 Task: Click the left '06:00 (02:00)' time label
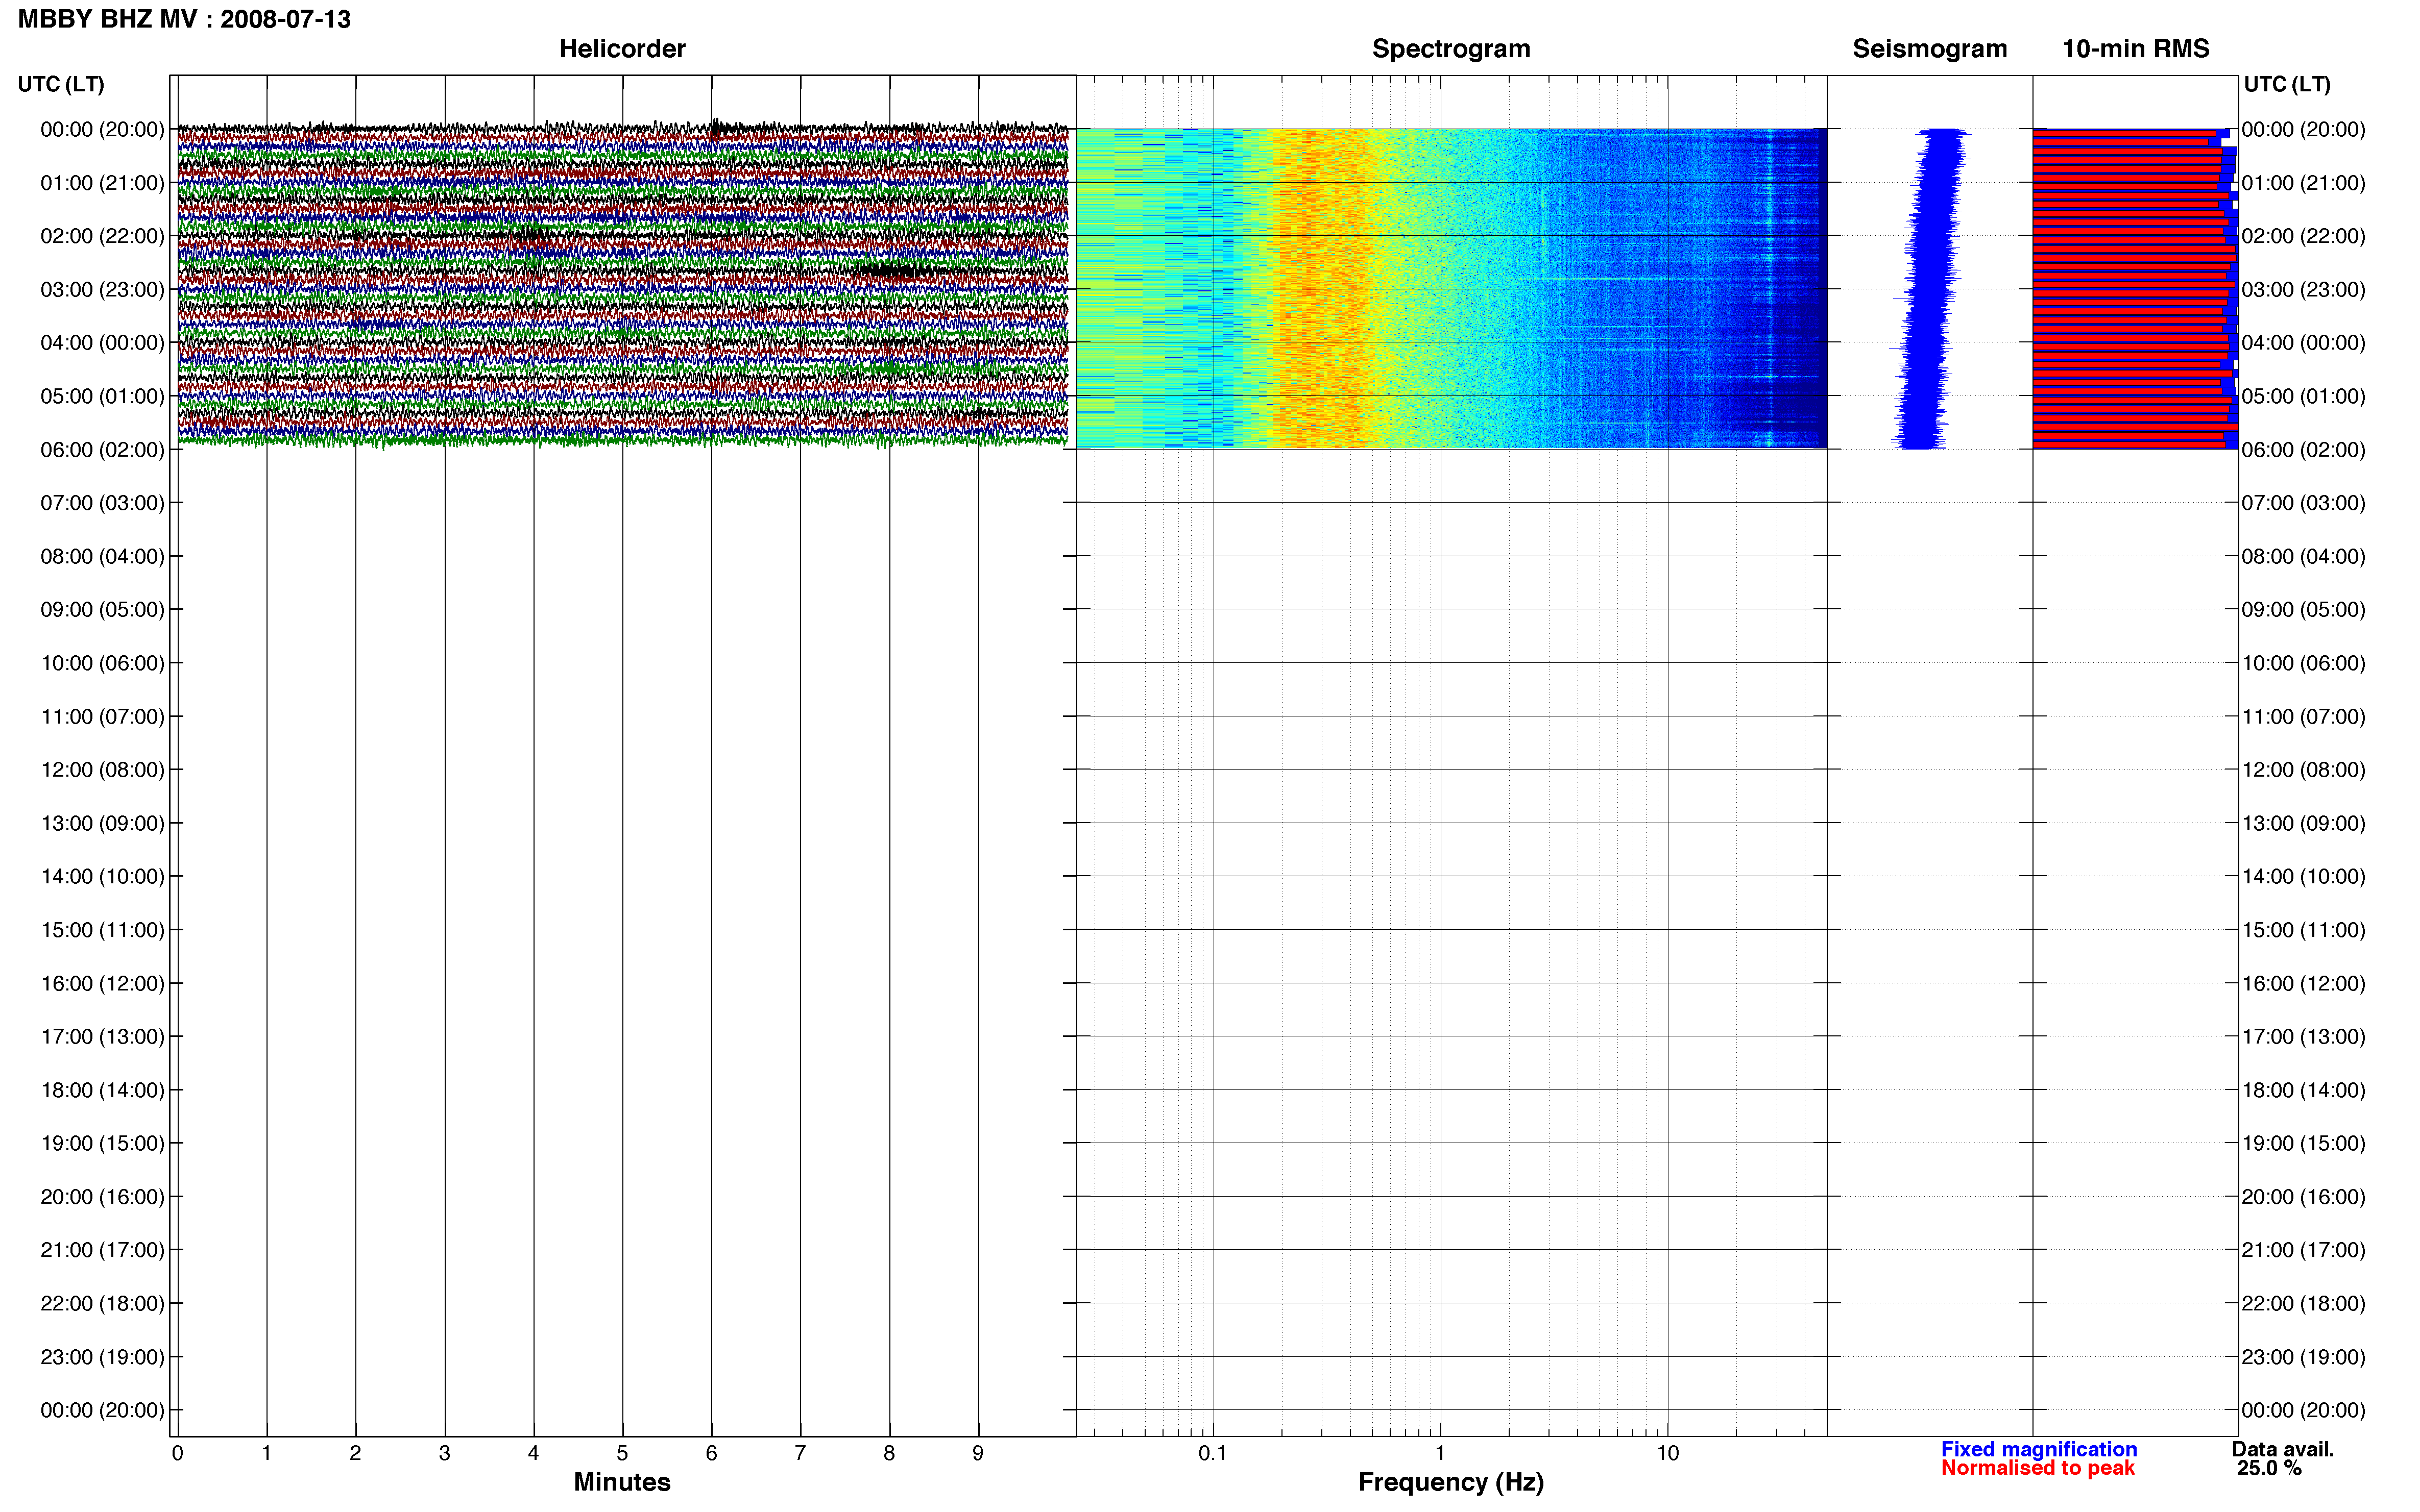pos(102,450)
